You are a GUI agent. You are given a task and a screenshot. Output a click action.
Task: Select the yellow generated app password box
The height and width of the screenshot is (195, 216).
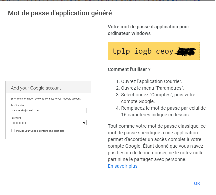[x=154, y=51]
